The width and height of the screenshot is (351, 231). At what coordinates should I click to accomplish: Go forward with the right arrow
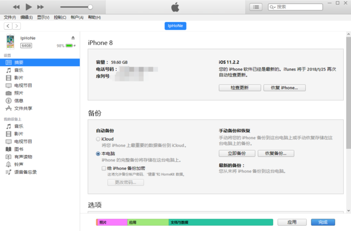click(x=16, y=26)
